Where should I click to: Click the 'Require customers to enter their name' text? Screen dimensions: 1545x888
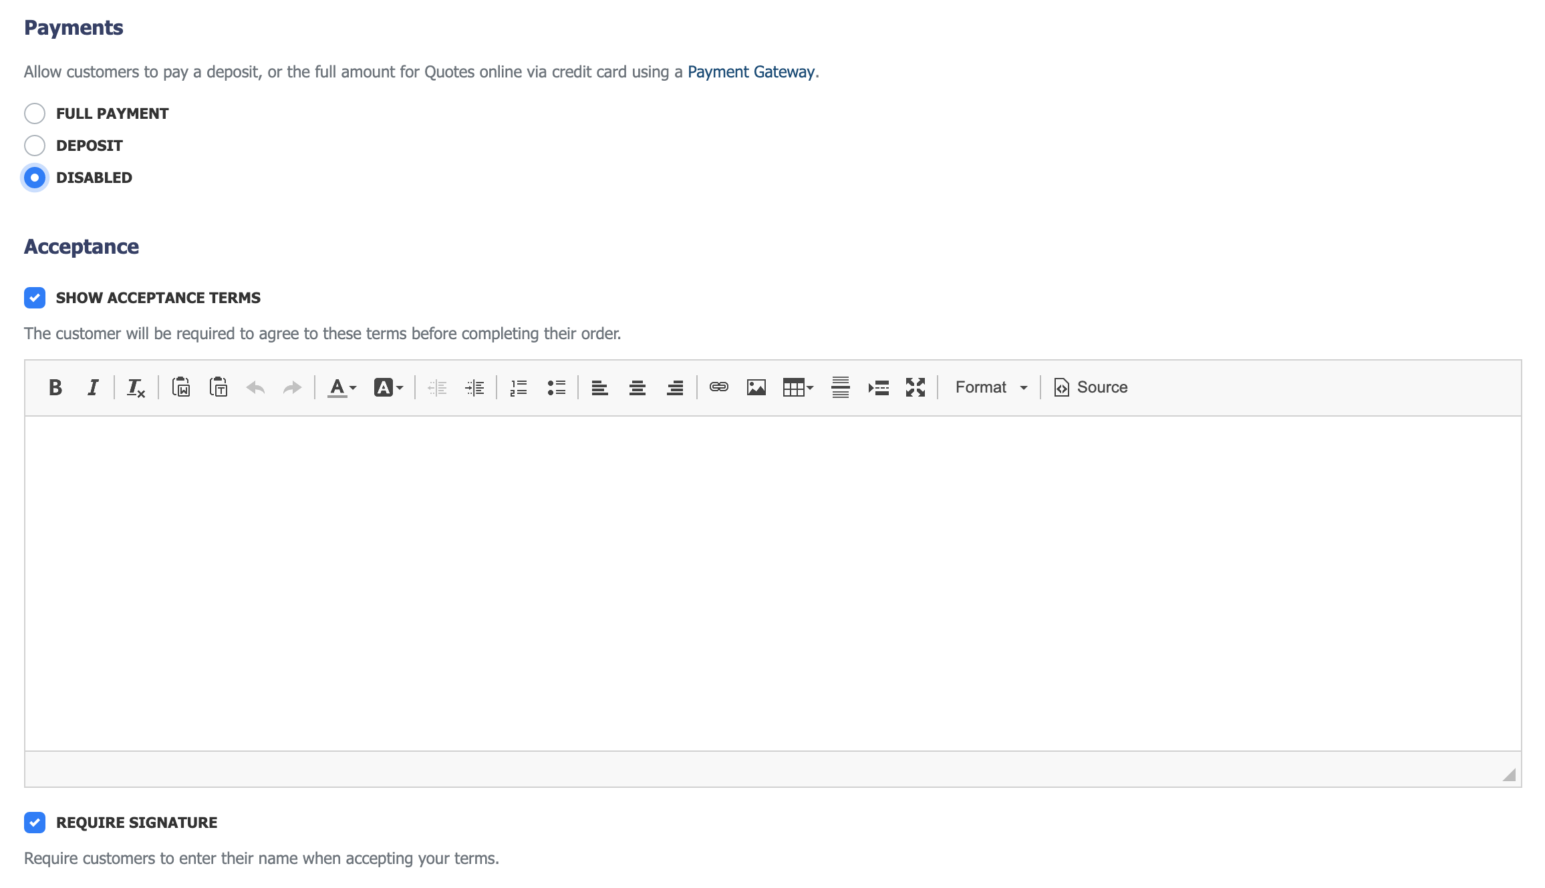261,859
